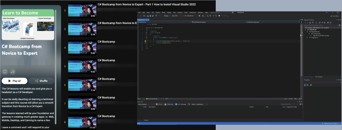This screenshot has height=130, width=342.
Task: Expand the Program.cs node in Solution Explorer
Action: coord(307,37)
